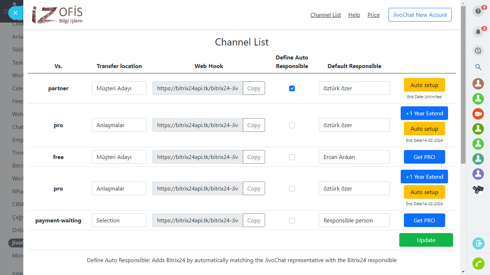Open the notifications bell icon
The image size is (490, 275).
click(478, 32)
